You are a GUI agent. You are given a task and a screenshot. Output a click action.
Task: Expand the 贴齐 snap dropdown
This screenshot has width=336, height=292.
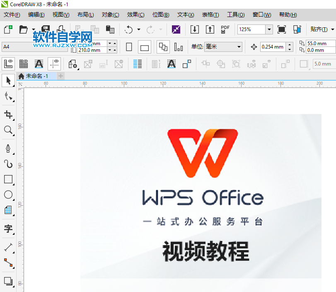coord(333,29)
